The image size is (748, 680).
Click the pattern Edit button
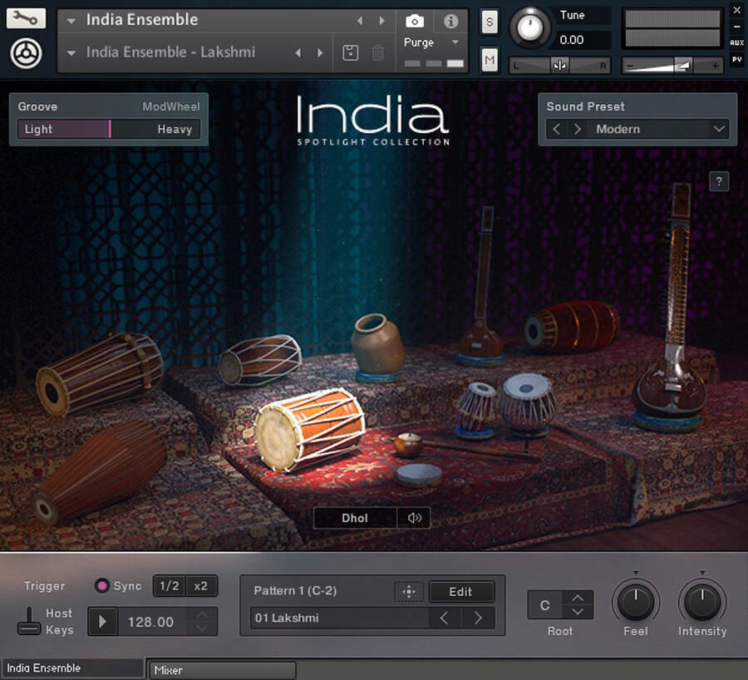(461, 592)
